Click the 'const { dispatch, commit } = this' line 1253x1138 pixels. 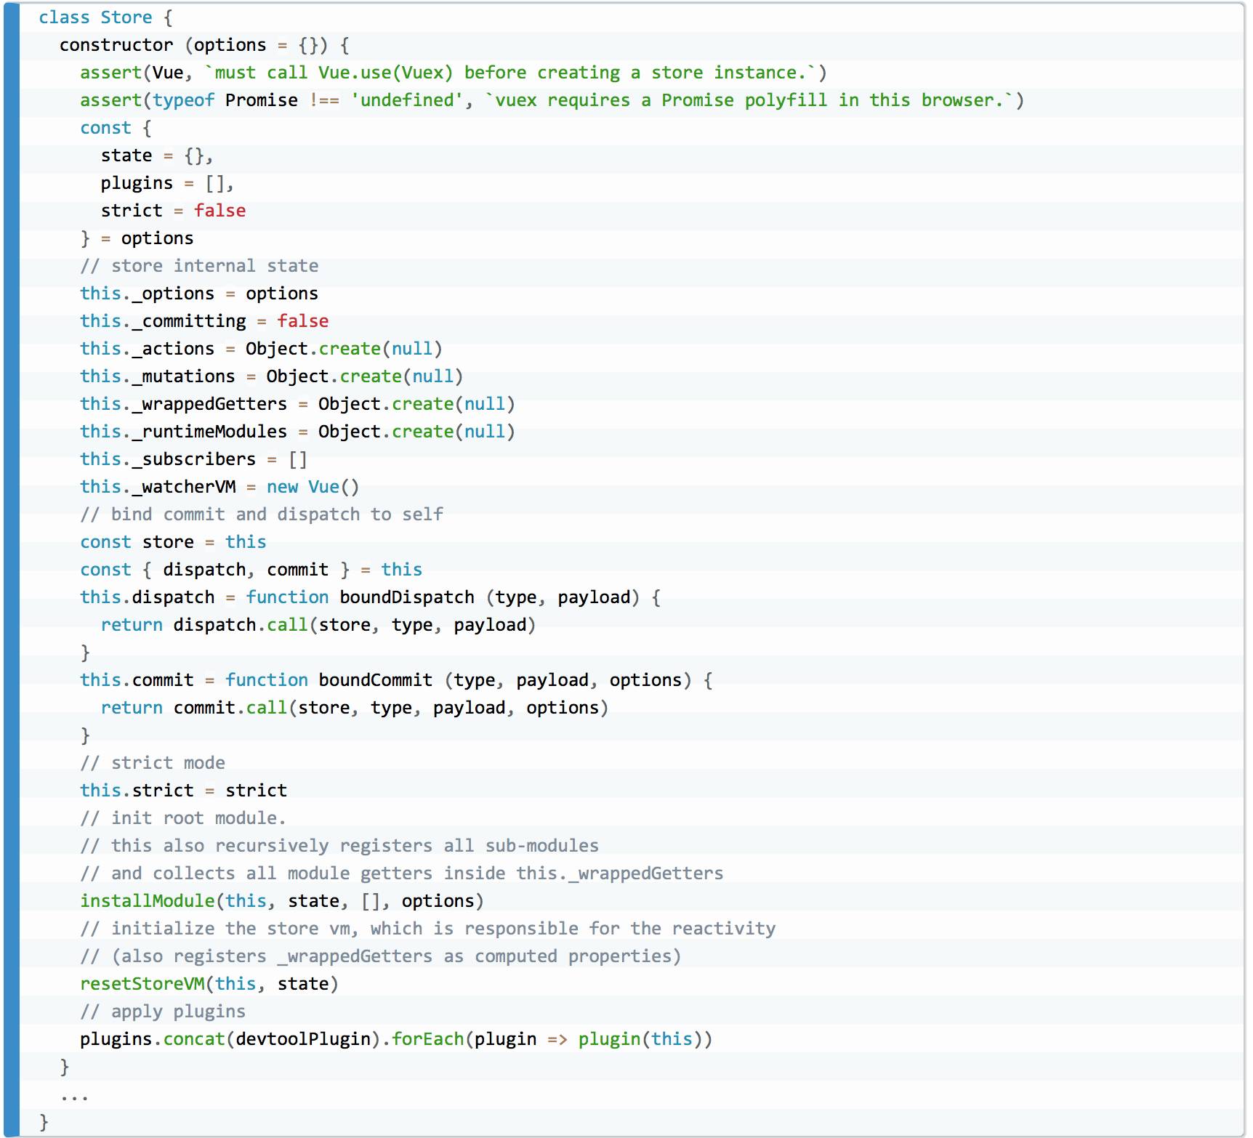(x=251, y=570)
